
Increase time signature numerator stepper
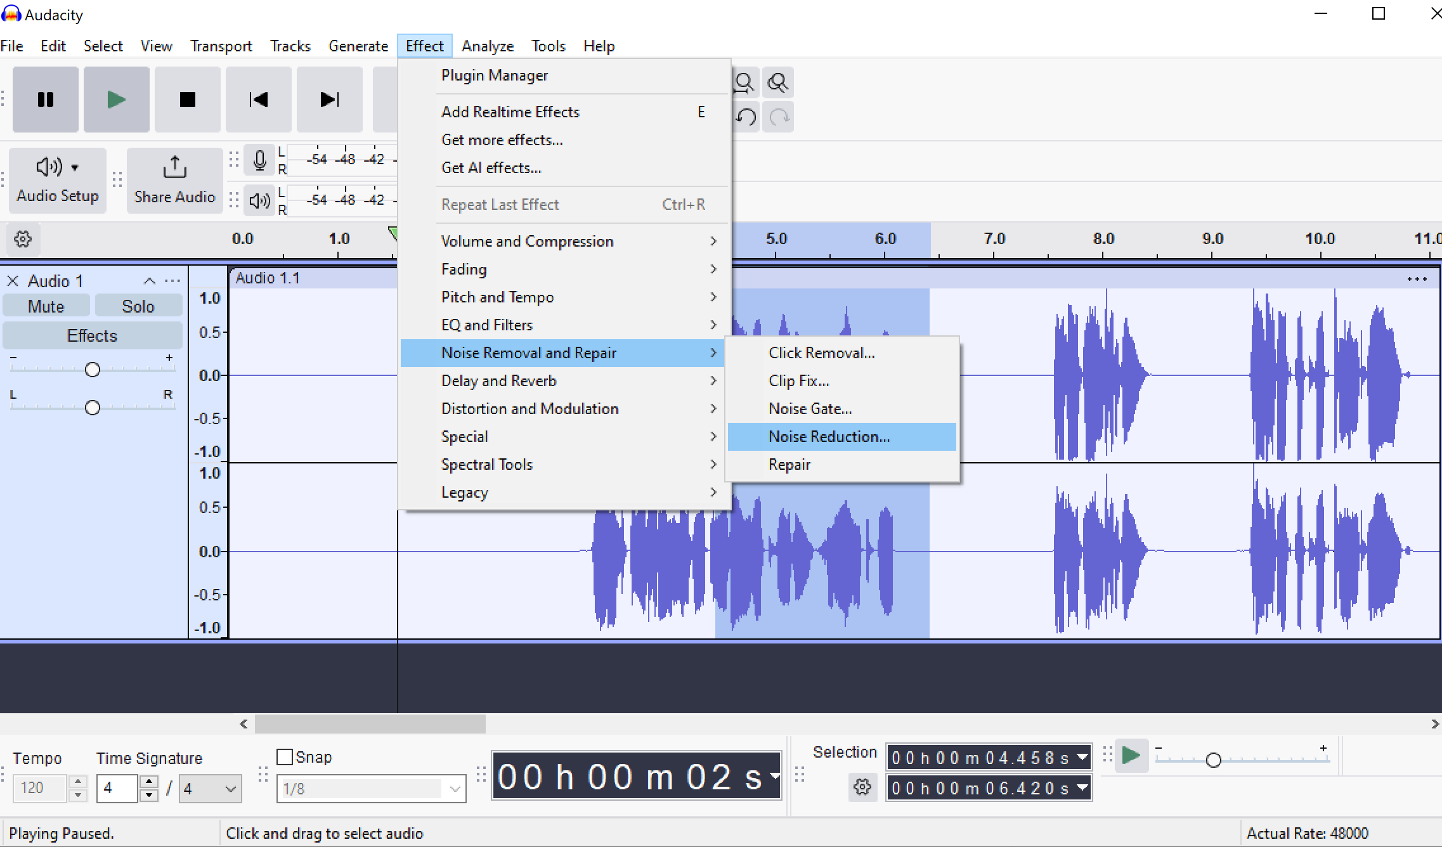coord(148,782)
